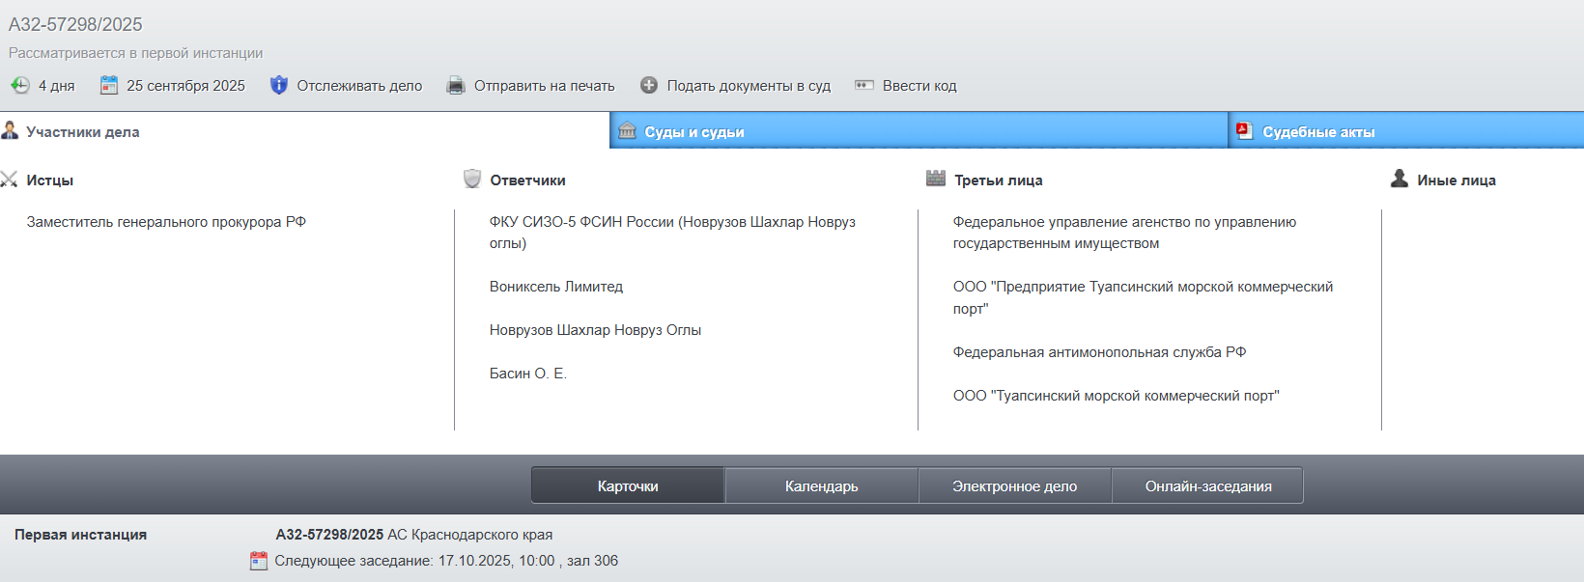Switch to the Судебные акты tab
This screenshot has width=1584, height=582.
point(1406,130)
